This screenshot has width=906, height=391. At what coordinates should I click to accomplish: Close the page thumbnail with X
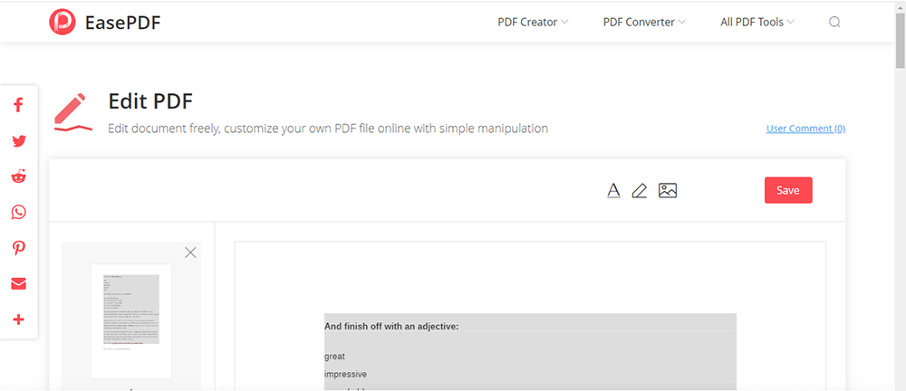pos(190,253)
